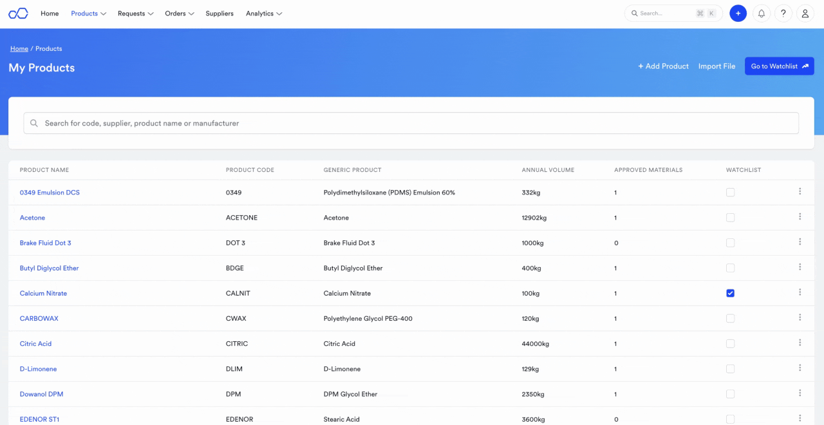Click the Product Name column header
Viewport: 824px width, 425px height.
(44, 170)
